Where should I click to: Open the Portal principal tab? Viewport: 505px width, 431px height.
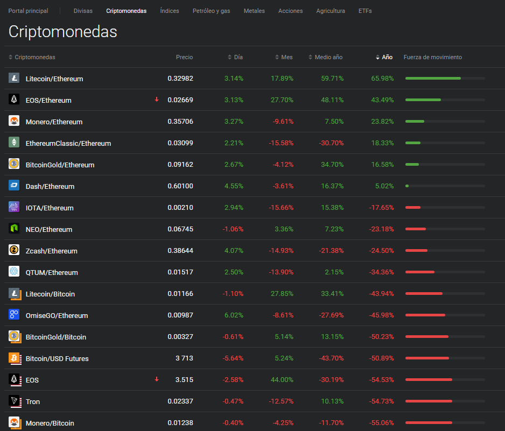tap(29, 11)
